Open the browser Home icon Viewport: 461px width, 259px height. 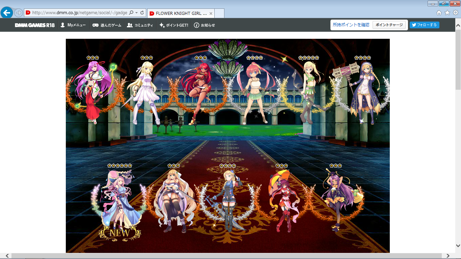439,13
